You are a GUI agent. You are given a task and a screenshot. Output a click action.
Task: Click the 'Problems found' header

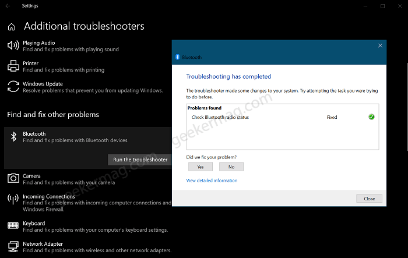pyautogui.click(x=204, y=108)
